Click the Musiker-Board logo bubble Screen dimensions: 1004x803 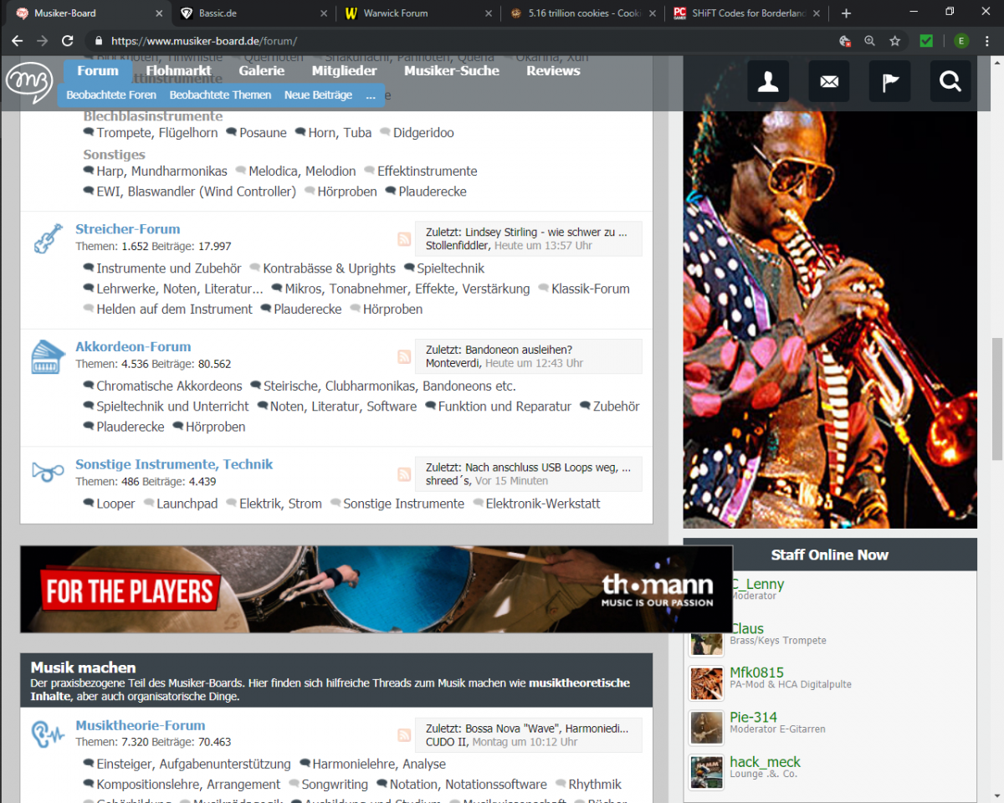29,82
